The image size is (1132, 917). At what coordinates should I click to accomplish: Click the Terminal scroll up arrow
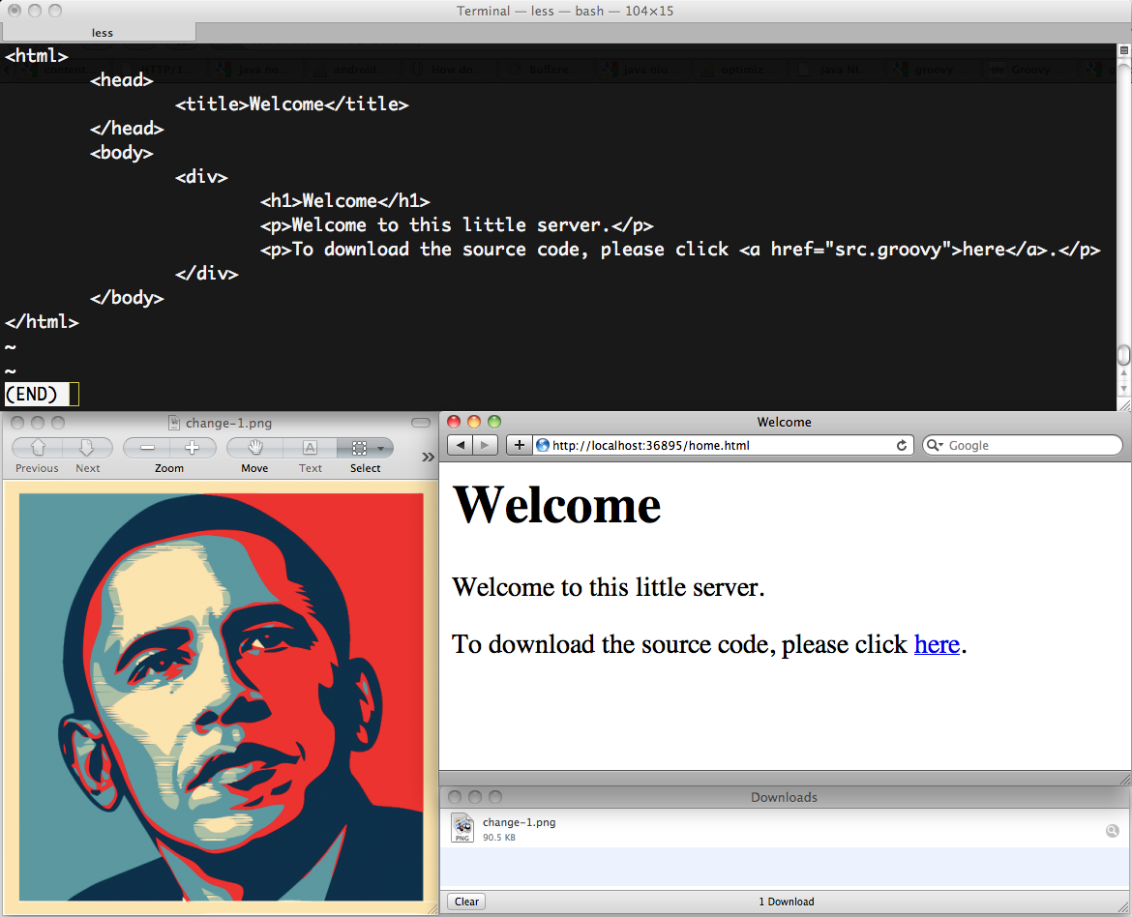click(1124, 374)
